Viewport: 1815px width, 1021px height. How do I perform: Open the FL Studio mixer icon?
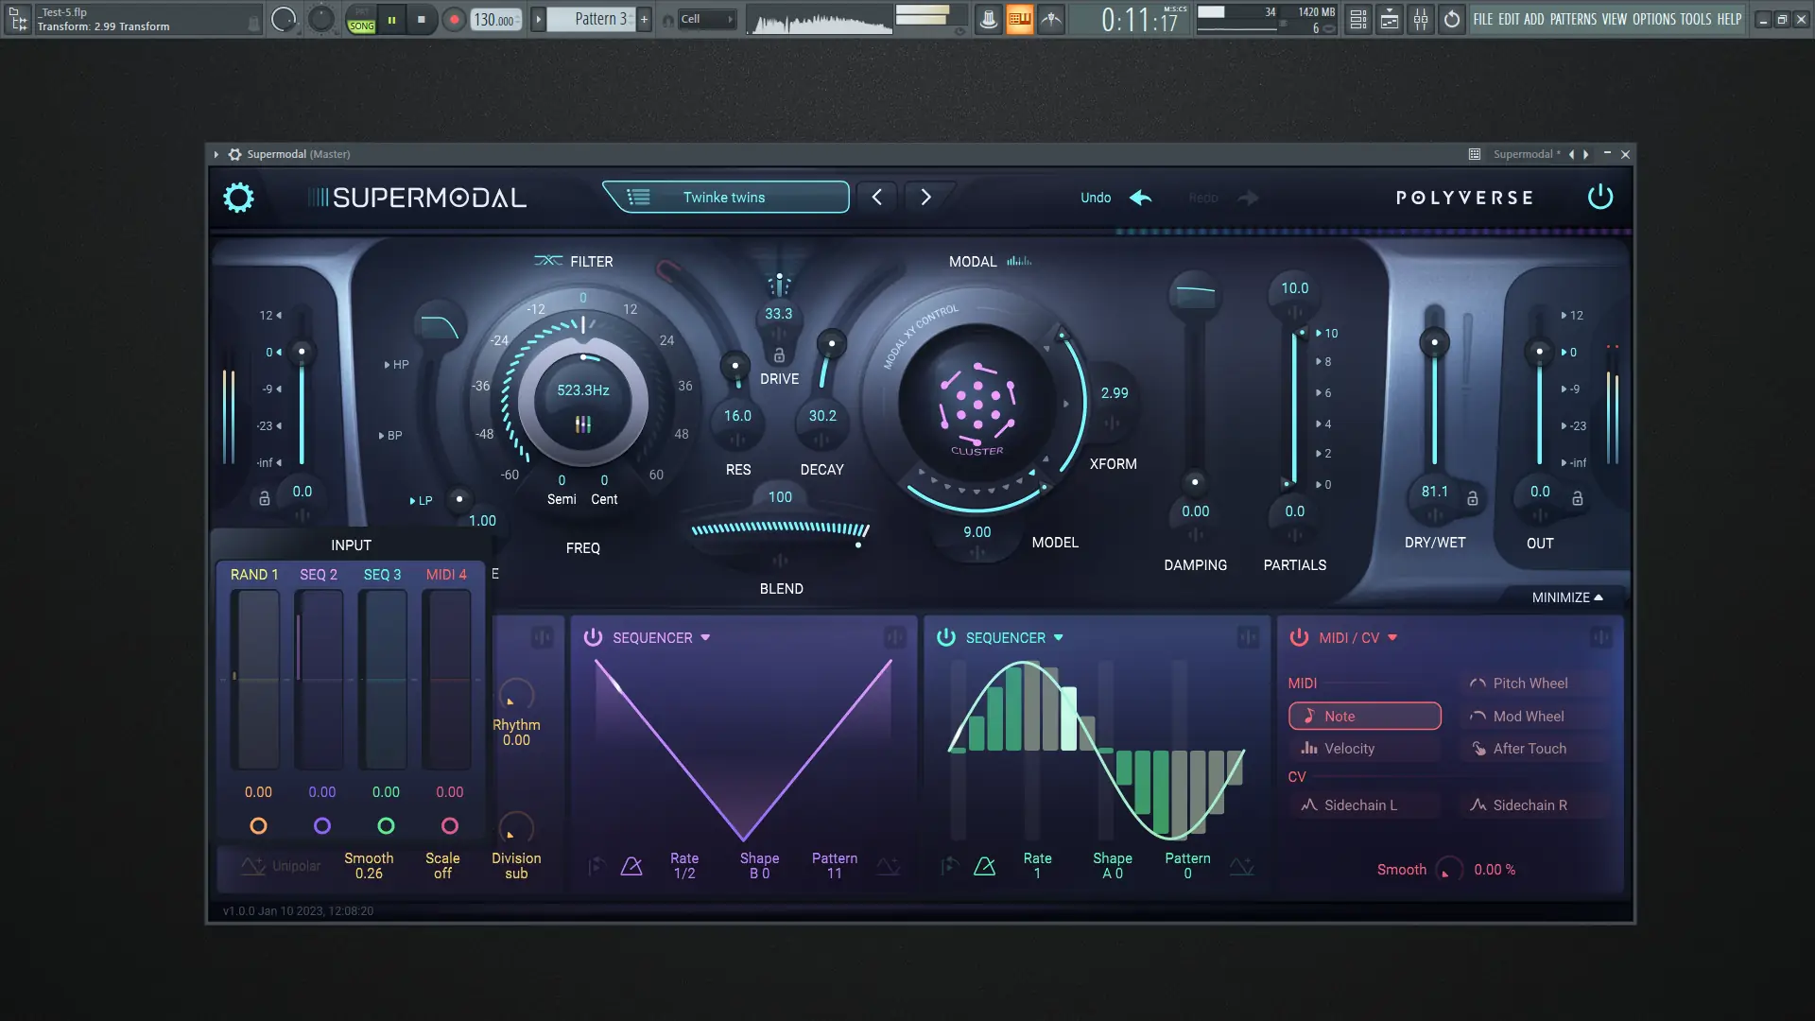coord(1421,19)
